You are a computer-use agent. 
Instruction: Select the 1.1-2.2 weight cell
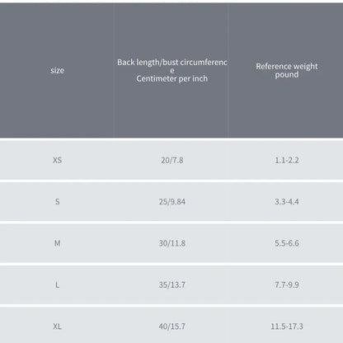point(287,160)
